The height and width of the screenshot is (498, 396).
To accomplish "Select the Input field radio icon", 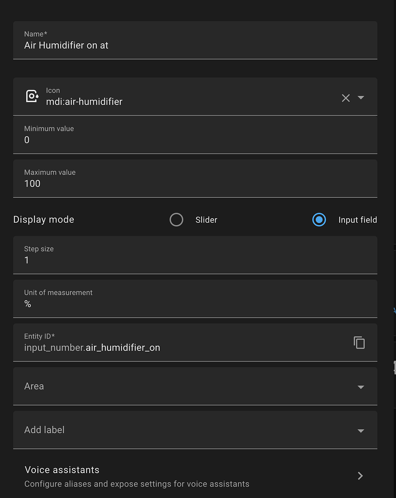I will click(319, 220).
